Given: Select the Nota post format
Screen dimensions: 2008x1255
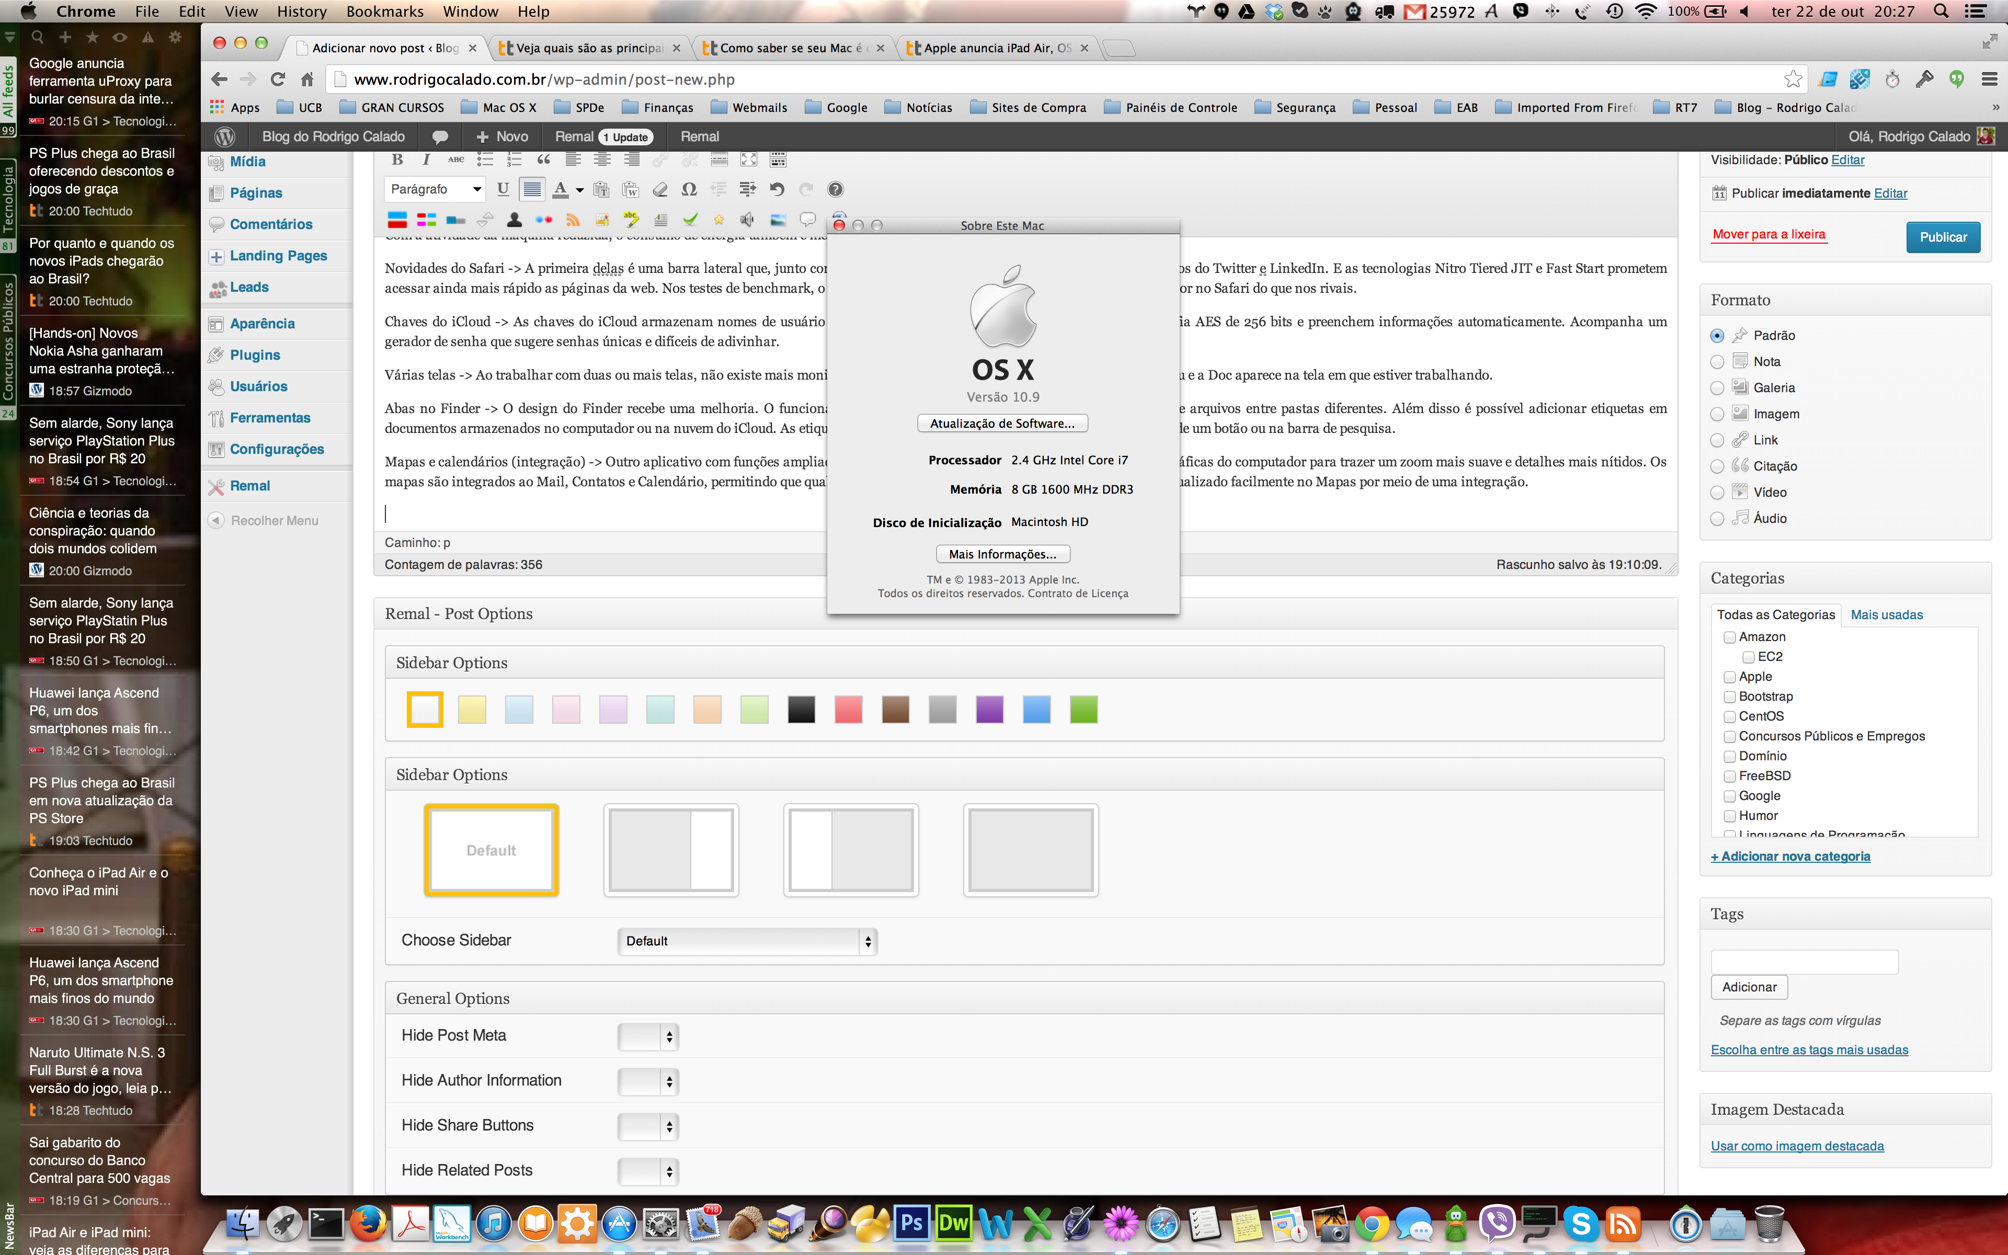Looking at the screenshot, I should tap(1718, 362).
